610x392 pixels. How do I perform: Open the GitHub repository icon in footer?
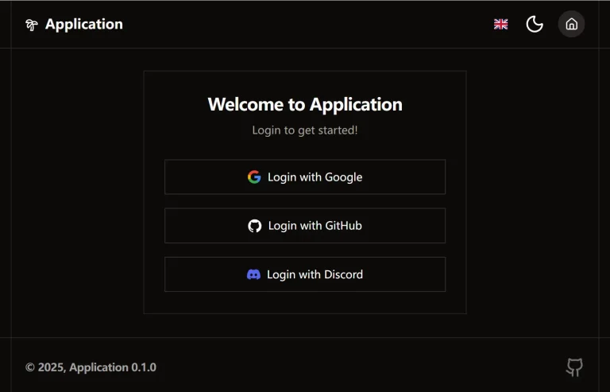[x=574, y=367]
